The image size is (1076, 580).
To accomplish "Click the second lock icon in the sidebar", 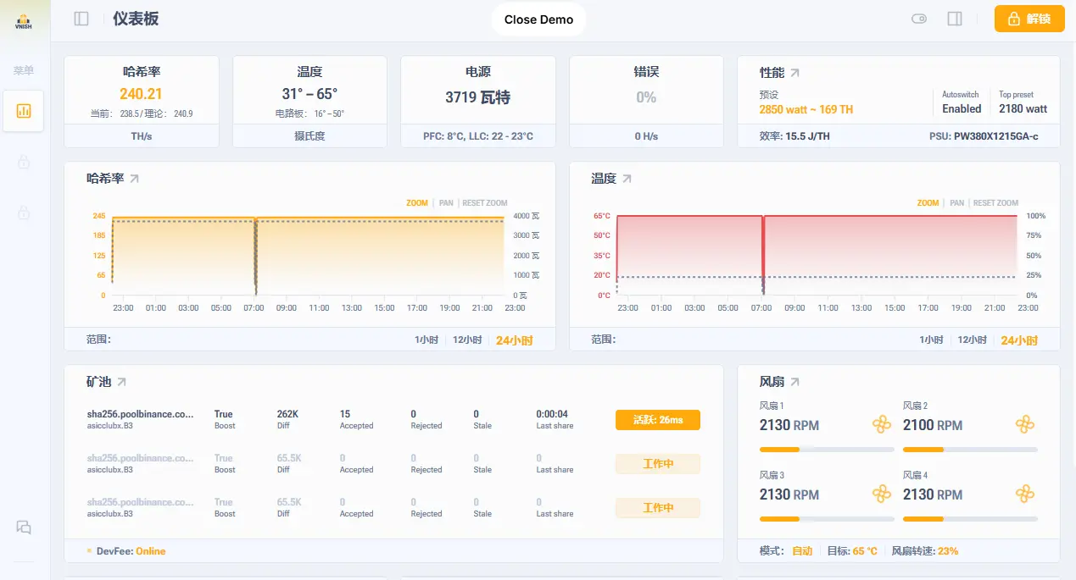I will coord(23,212).
